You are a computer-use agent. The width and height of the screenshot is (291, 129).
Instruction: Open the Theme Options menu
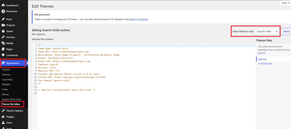pos(14,111)
